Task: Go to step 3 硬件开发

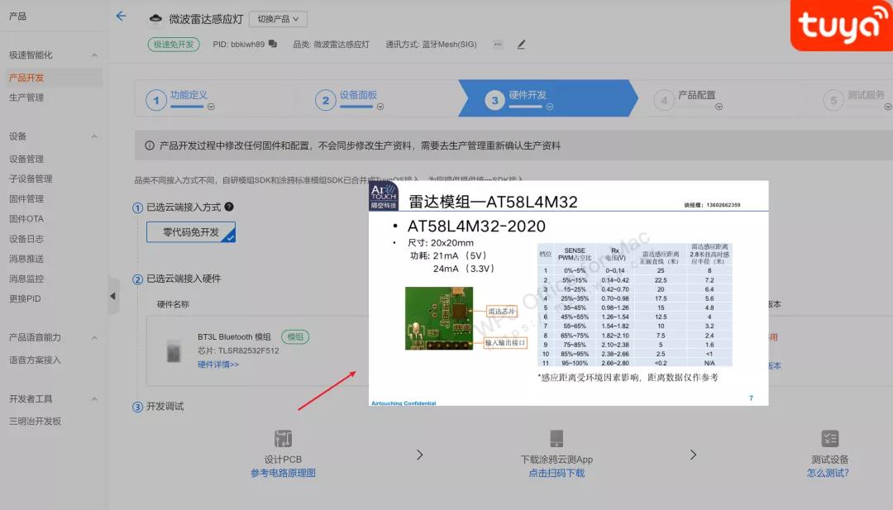Action: tap(548, 98)
